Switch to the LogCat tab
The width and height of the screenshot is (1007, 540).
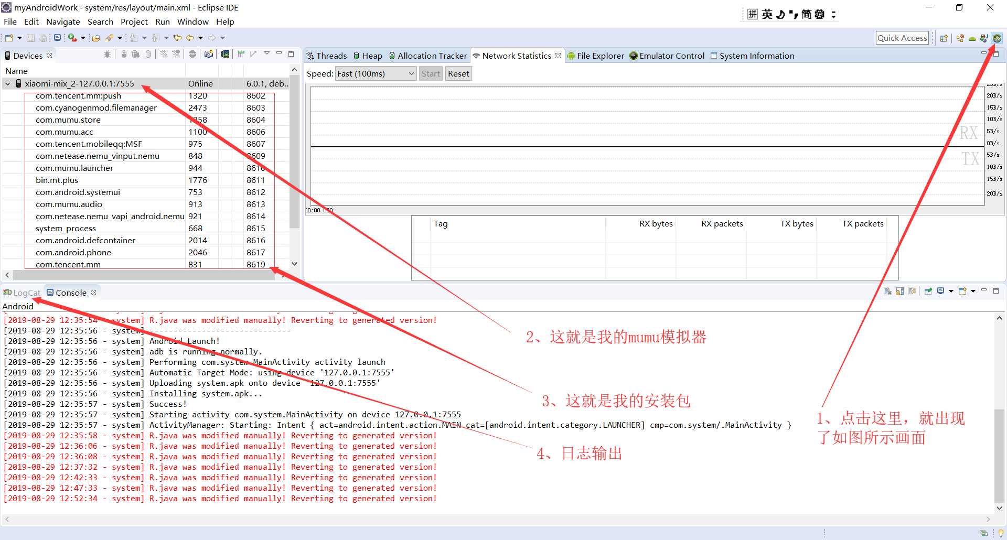tap(22, 293)
